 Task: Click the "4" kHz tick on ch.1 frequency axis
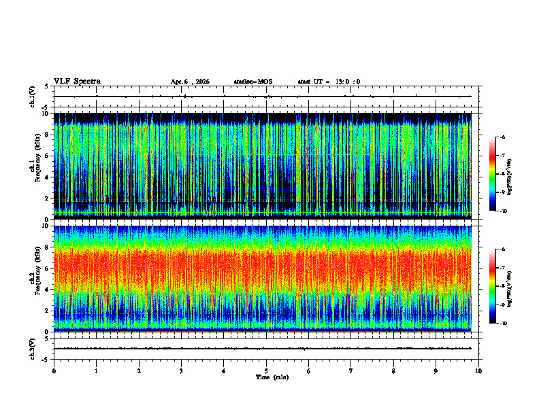48,177
